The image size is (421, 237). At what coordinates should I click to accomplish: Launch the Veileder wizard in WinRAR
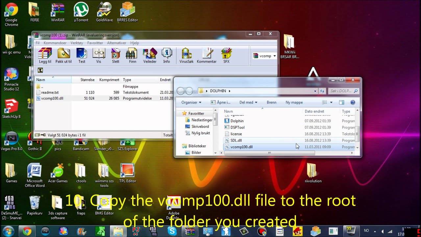(150, 55)
